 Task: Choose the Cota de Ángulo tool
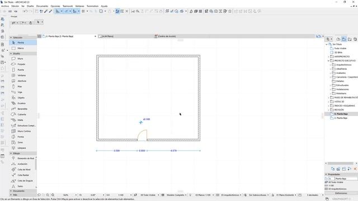pos(22,181)
